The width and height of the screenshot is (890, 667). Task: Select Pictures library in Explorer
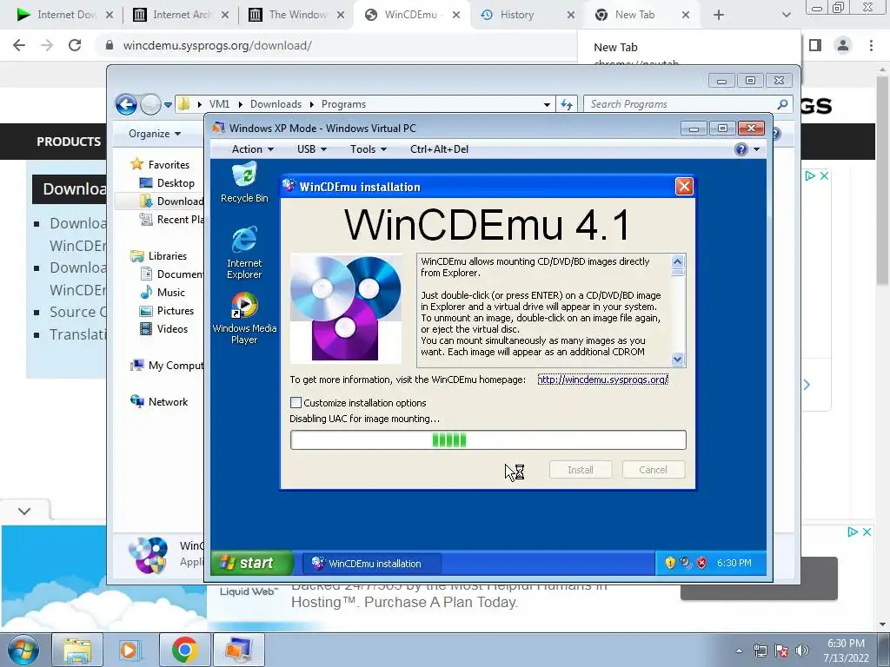[176, 310]
